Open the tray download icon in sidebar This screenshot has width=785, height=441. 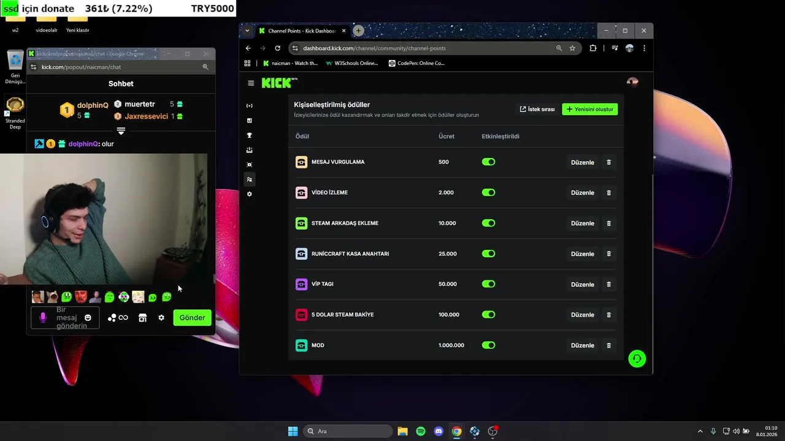(x=249, y=150)
